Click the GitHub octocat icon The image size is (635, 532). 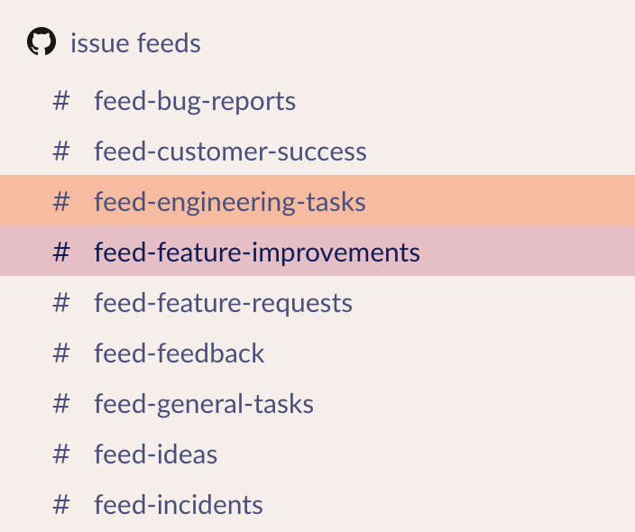click(41, 41)
